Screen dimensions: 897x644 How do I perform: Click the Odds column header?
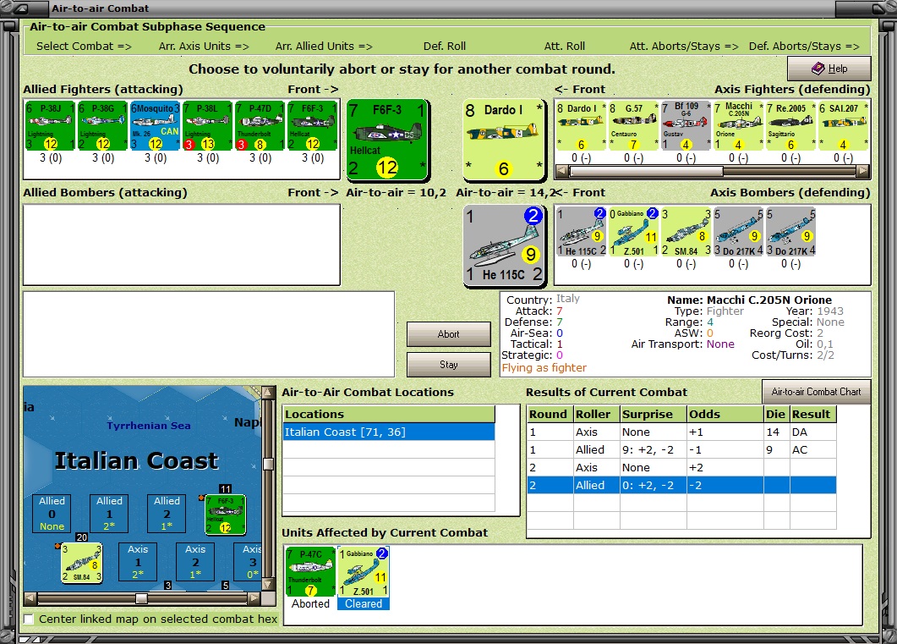click(x=725, y=415)
